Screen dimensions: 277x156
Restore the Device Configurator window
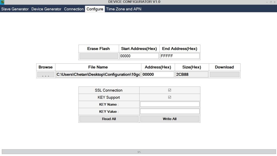[271, 2]
